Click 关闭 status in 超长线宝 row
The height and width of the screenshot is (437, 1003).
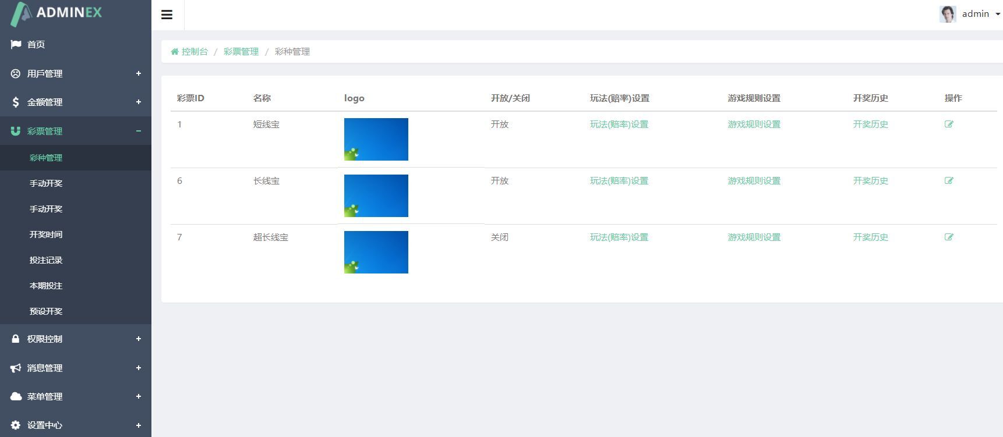[x=500, y=237]
